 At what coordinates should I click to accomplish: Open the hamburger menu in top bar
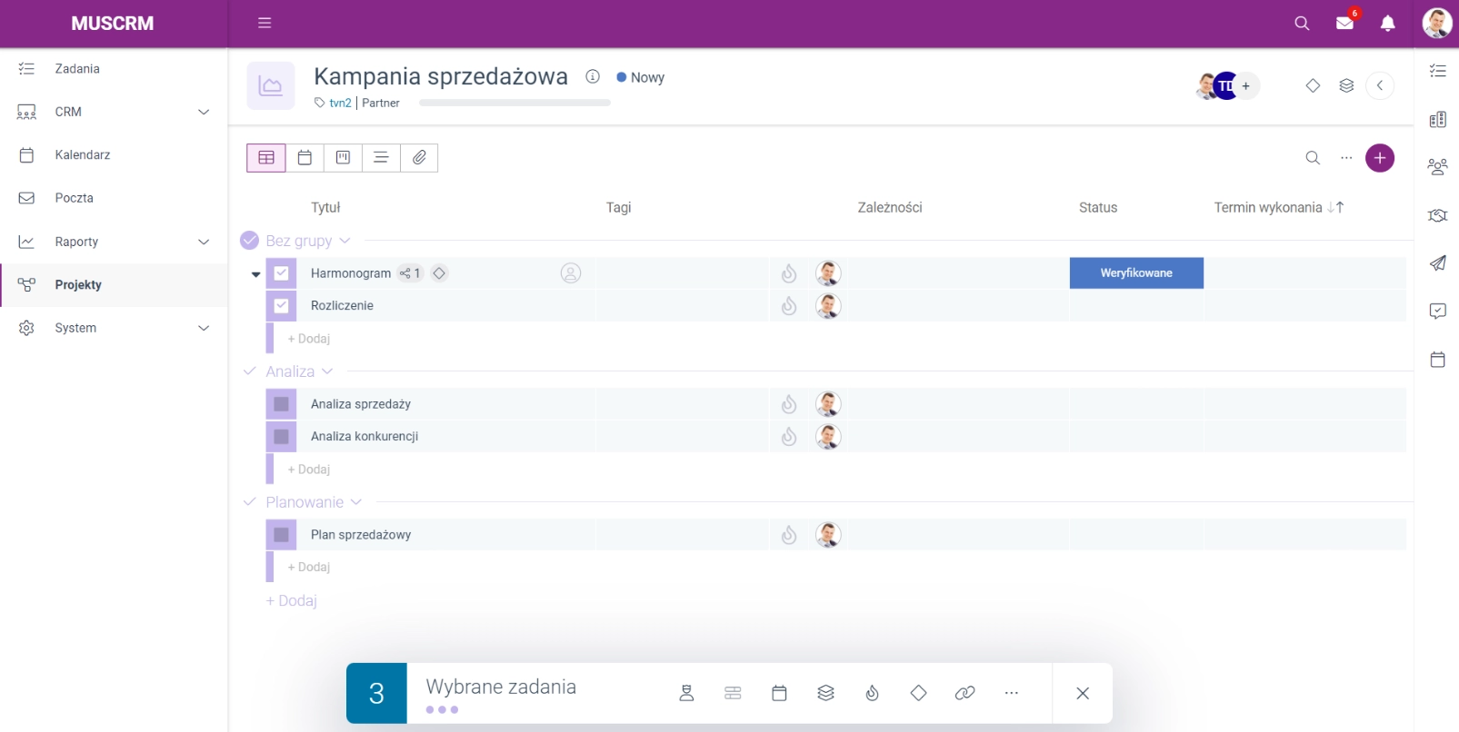(265, 23)
